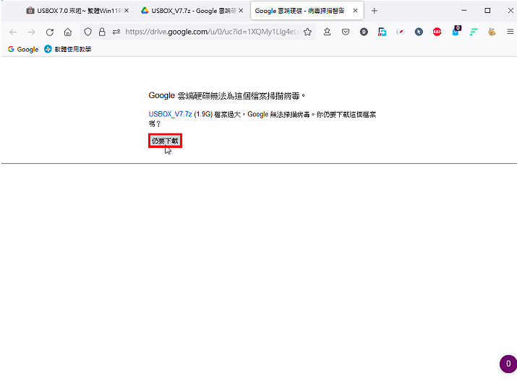Close the USBOX 7.0 tab

pos(127,11)
